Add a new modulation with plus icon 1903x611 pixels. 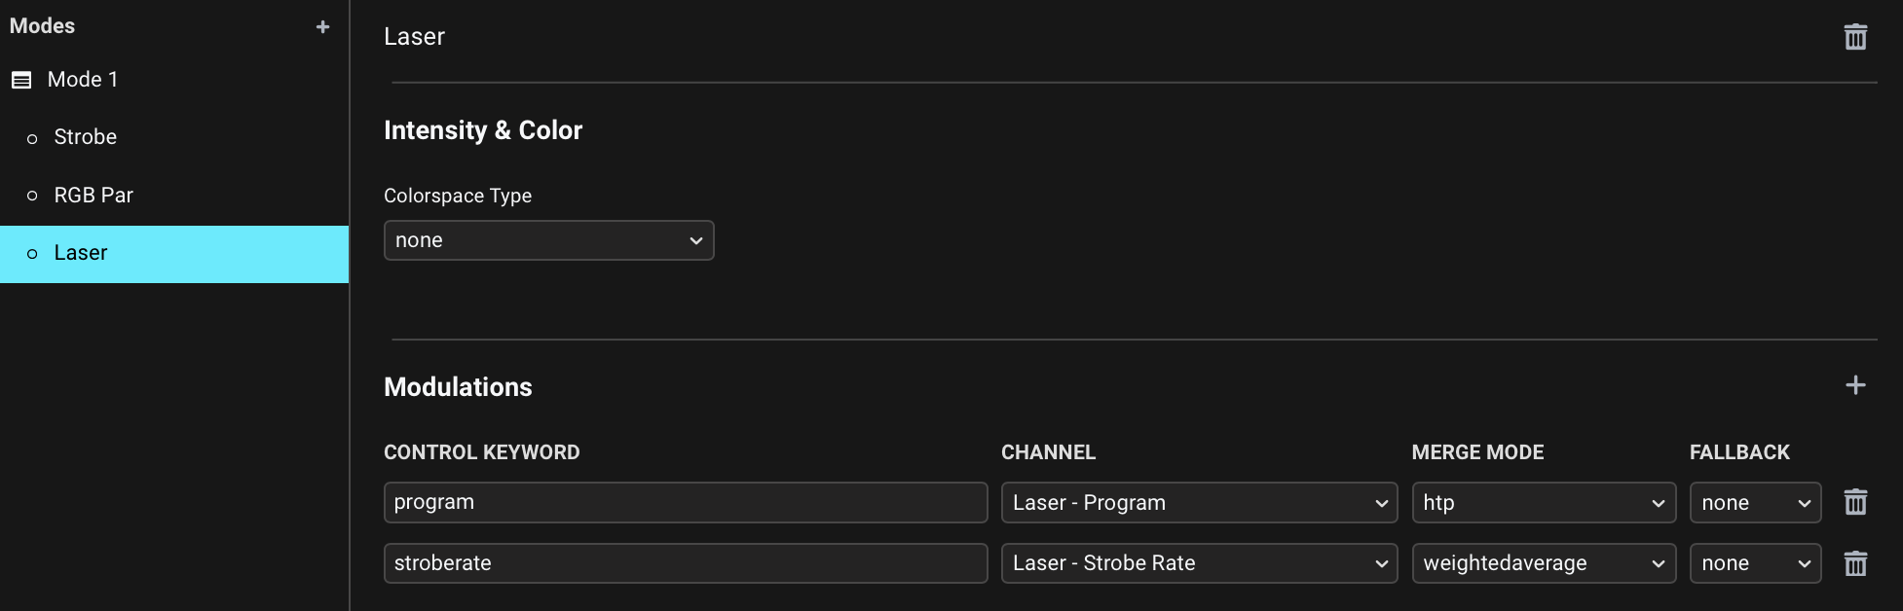click(1855, 385)
